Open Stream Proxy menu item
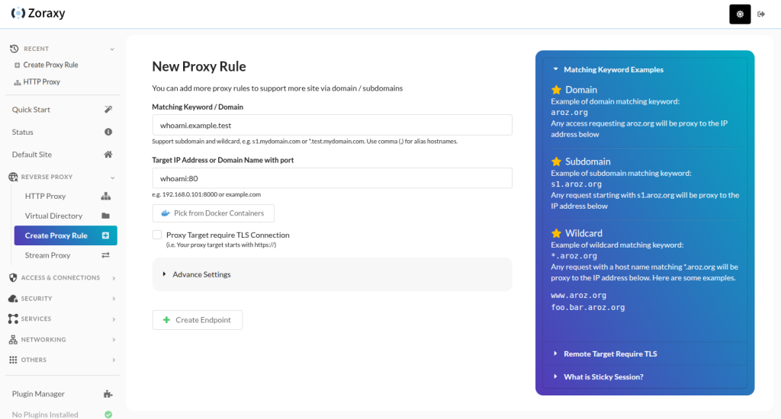Image resolution: width=781 pixels, height=419 pixels. click(x=66, y=255)
